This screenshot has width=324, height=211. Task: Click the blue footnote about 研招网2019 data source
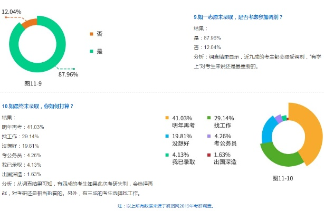pos(166,206)
